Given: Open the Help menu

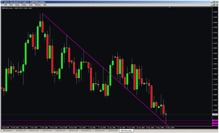Looking at the screenshot, I should point(45,5).
